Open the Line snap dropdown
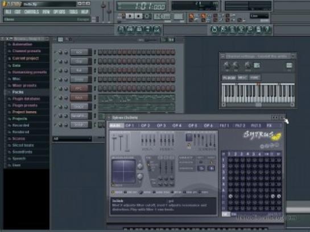This screenshot has height=232, width=310. [x=259, y=16]
